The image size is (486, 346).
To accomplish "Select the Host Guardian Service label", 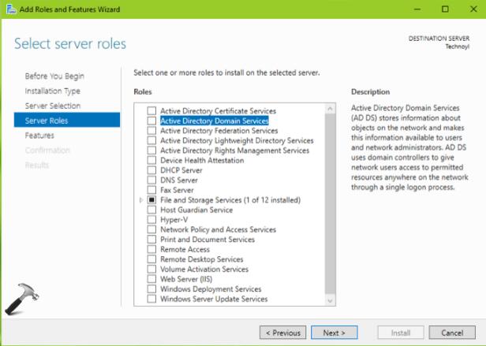I will coord(196,210).
